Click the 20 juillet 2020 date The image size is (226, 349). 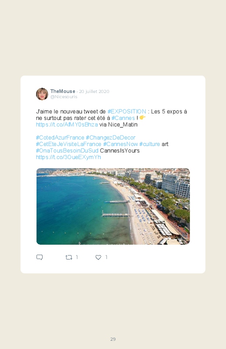pyautogui.click(x=94, y=91)
